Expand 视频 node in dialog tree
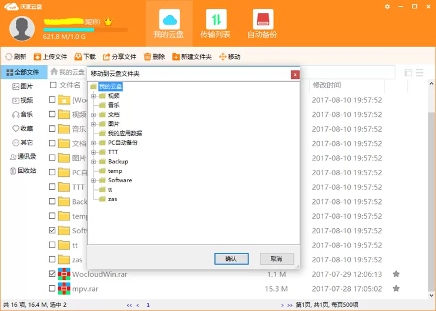 pyautogui.click(x=93, y=96)
